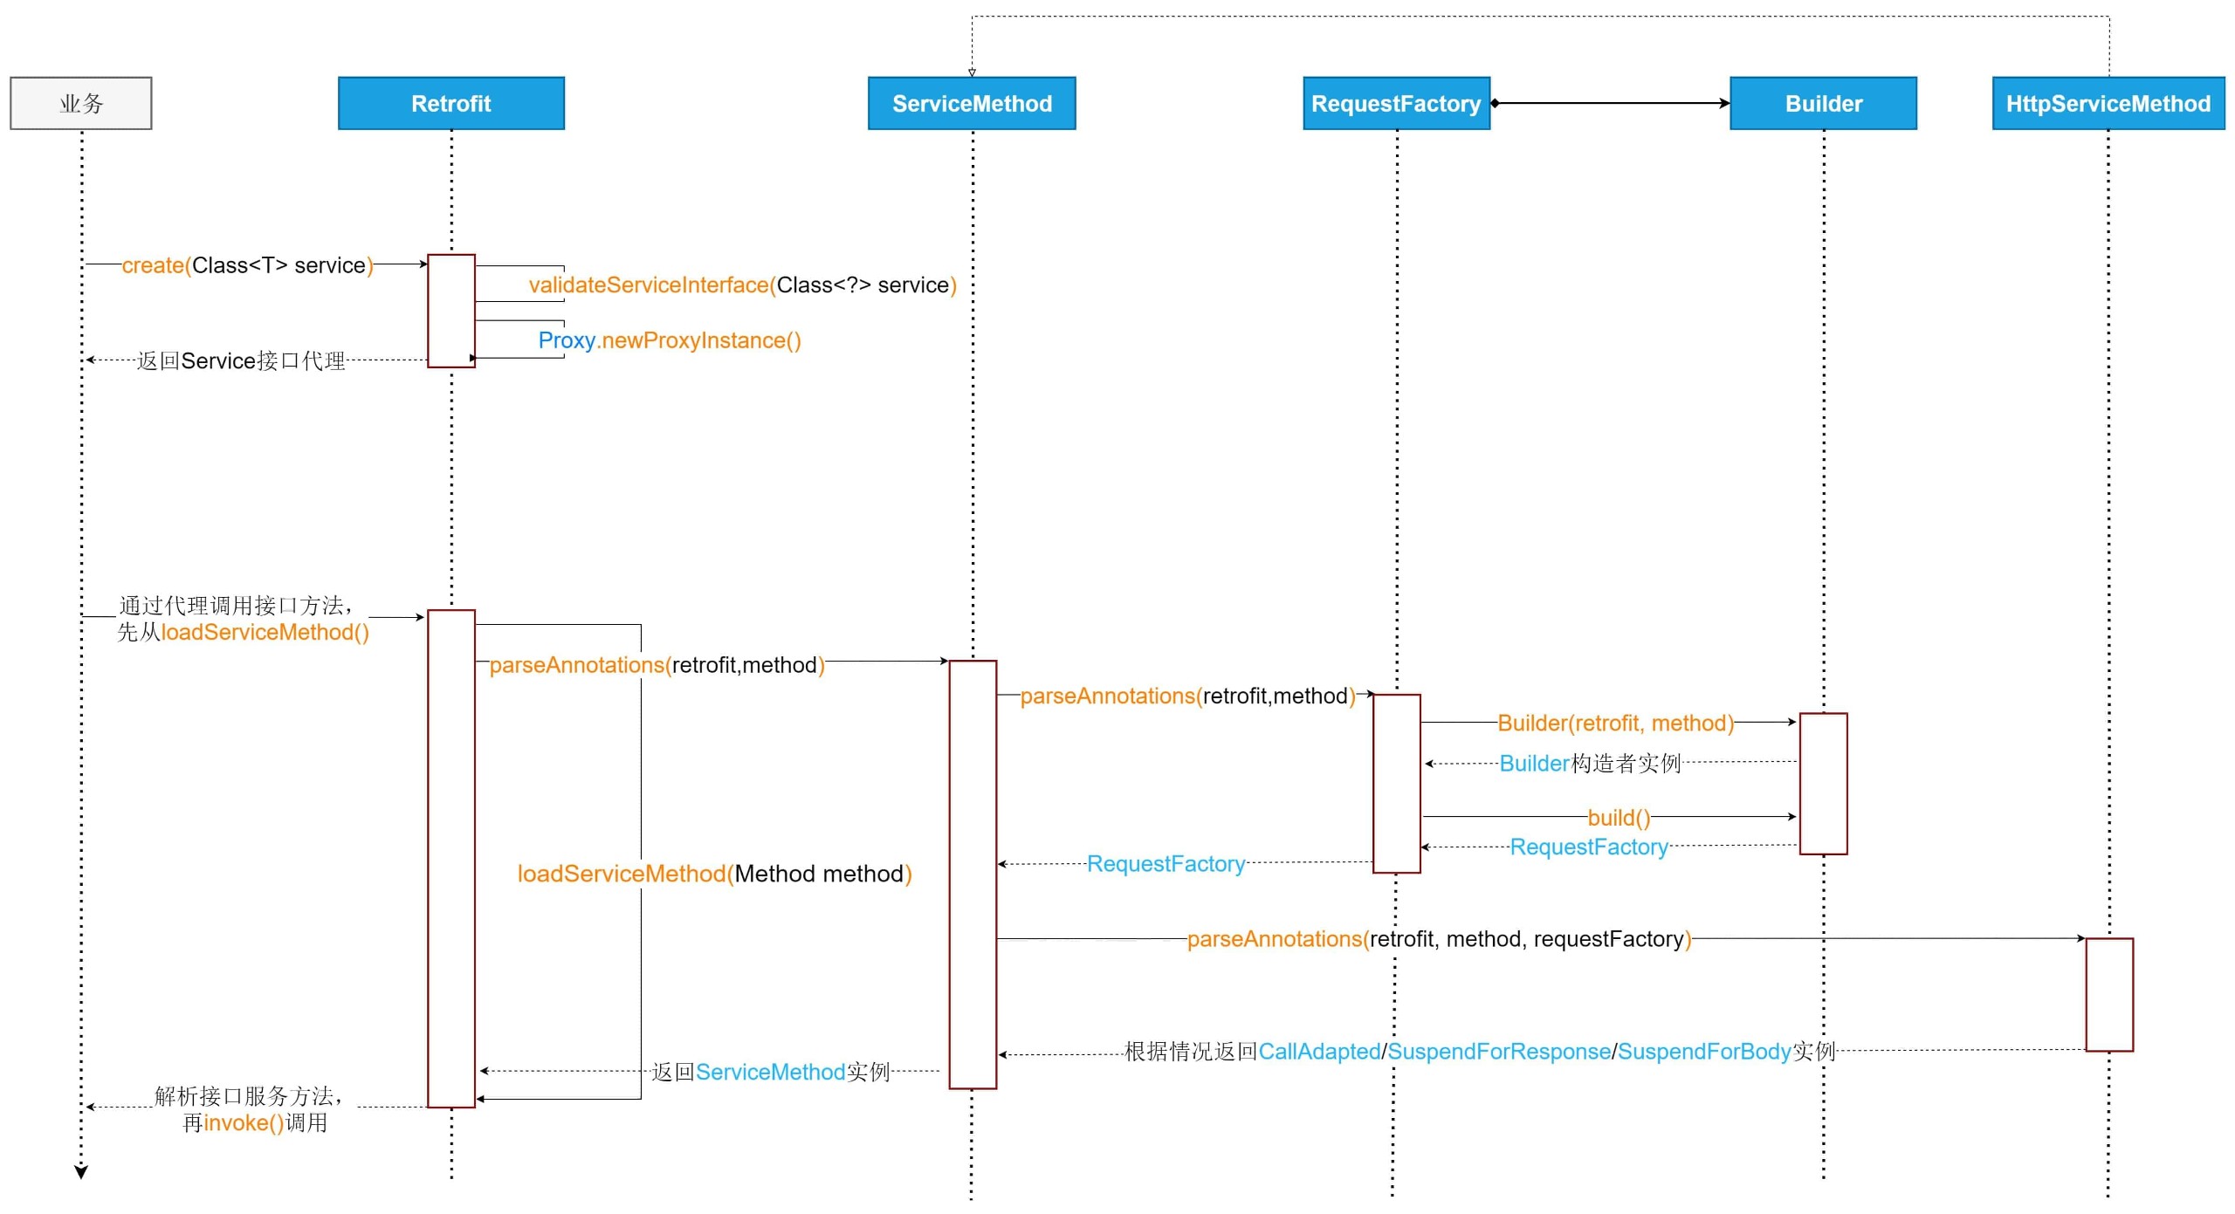Click the Builder lifeline activation bar

(1823, 784)
